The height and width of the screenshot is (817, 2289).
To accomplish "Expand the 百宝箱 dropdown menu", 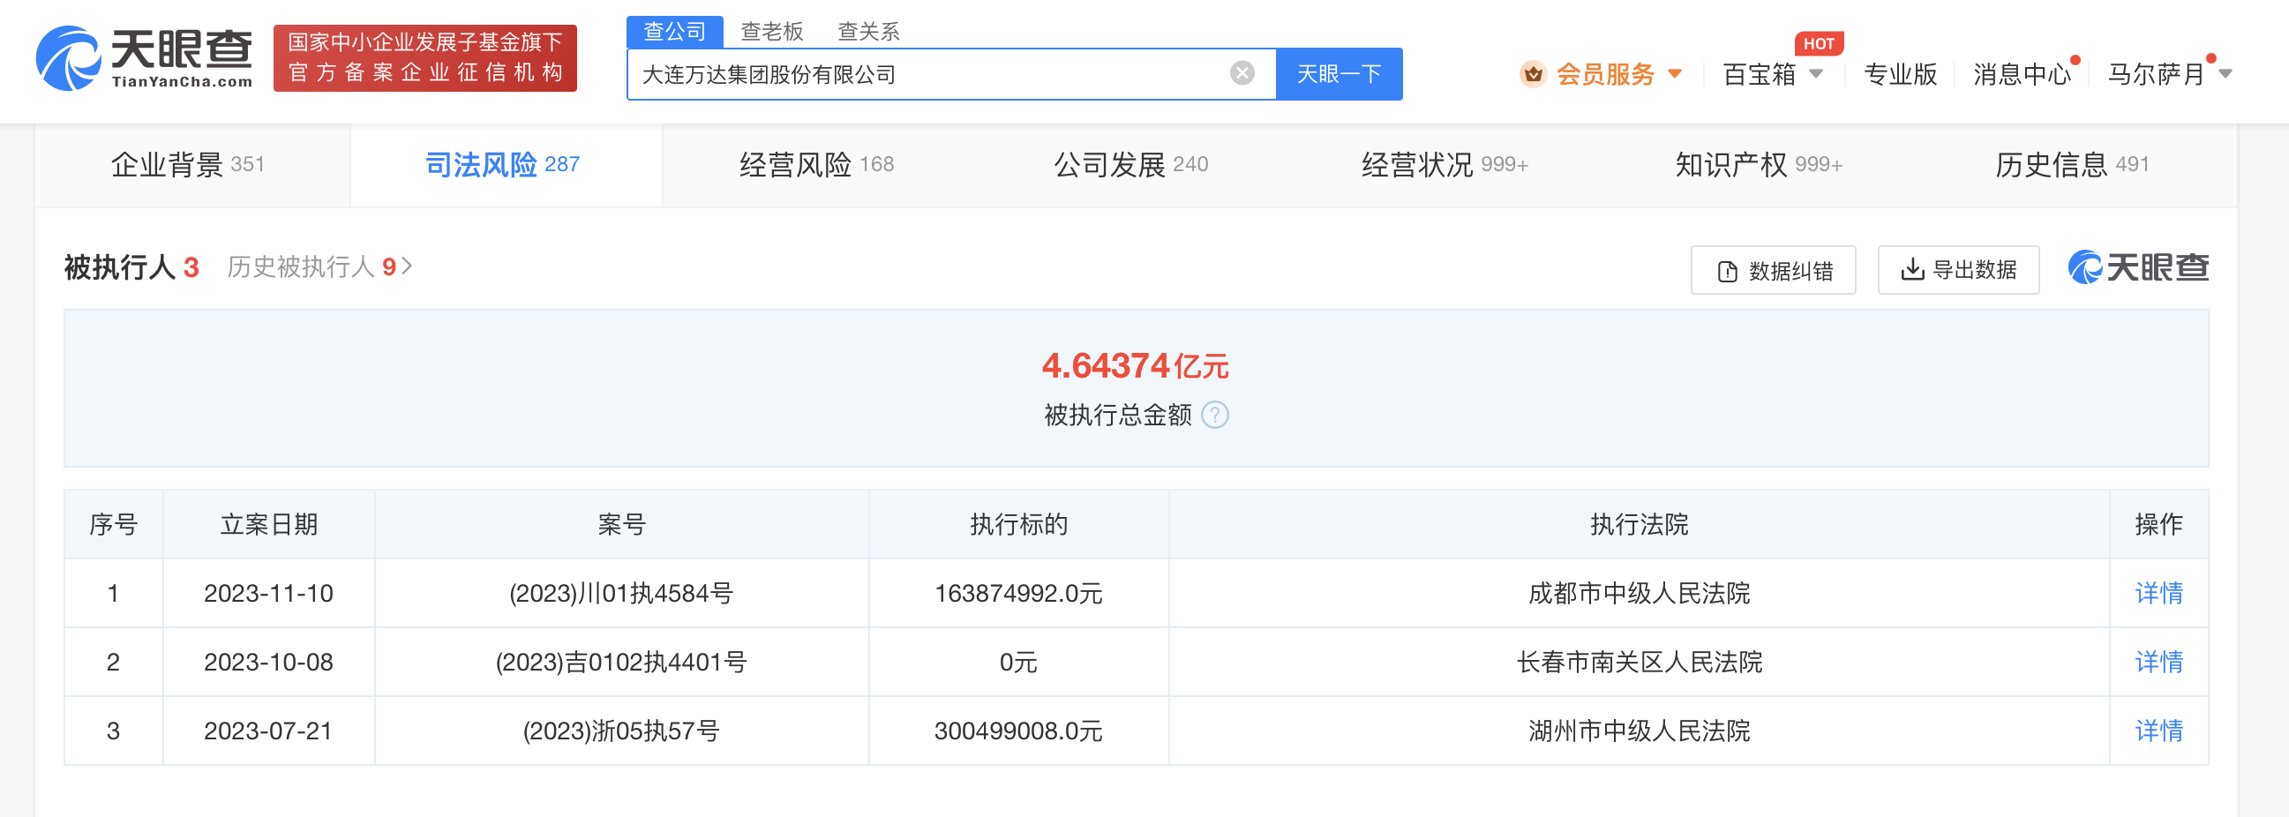I will tap(1816, 74).
